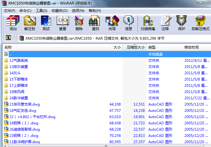Click the archive path address field
The width and height of the screenshot is (211, 147).
click(114, 38)
